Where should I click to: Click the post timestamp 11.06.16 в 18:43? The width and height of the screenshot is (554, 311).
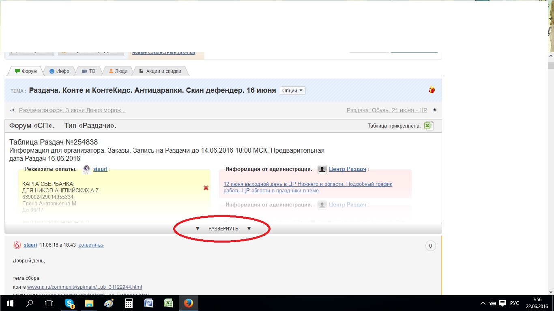tap(58, 245)
